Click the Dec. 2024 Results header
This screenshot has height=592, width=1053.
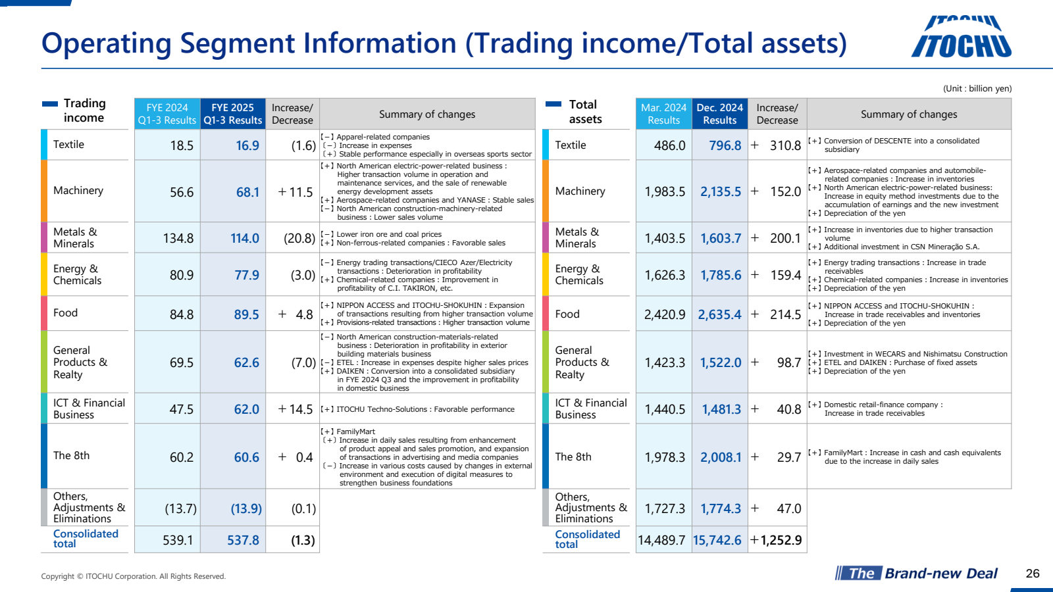719,114
